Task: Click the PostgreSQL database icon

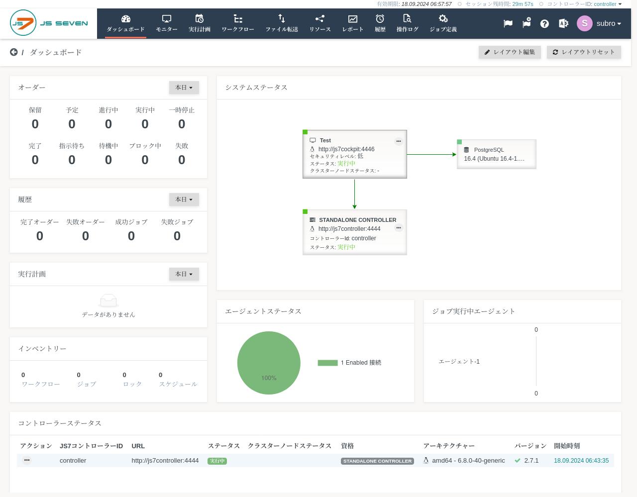Action: point(466,150)
